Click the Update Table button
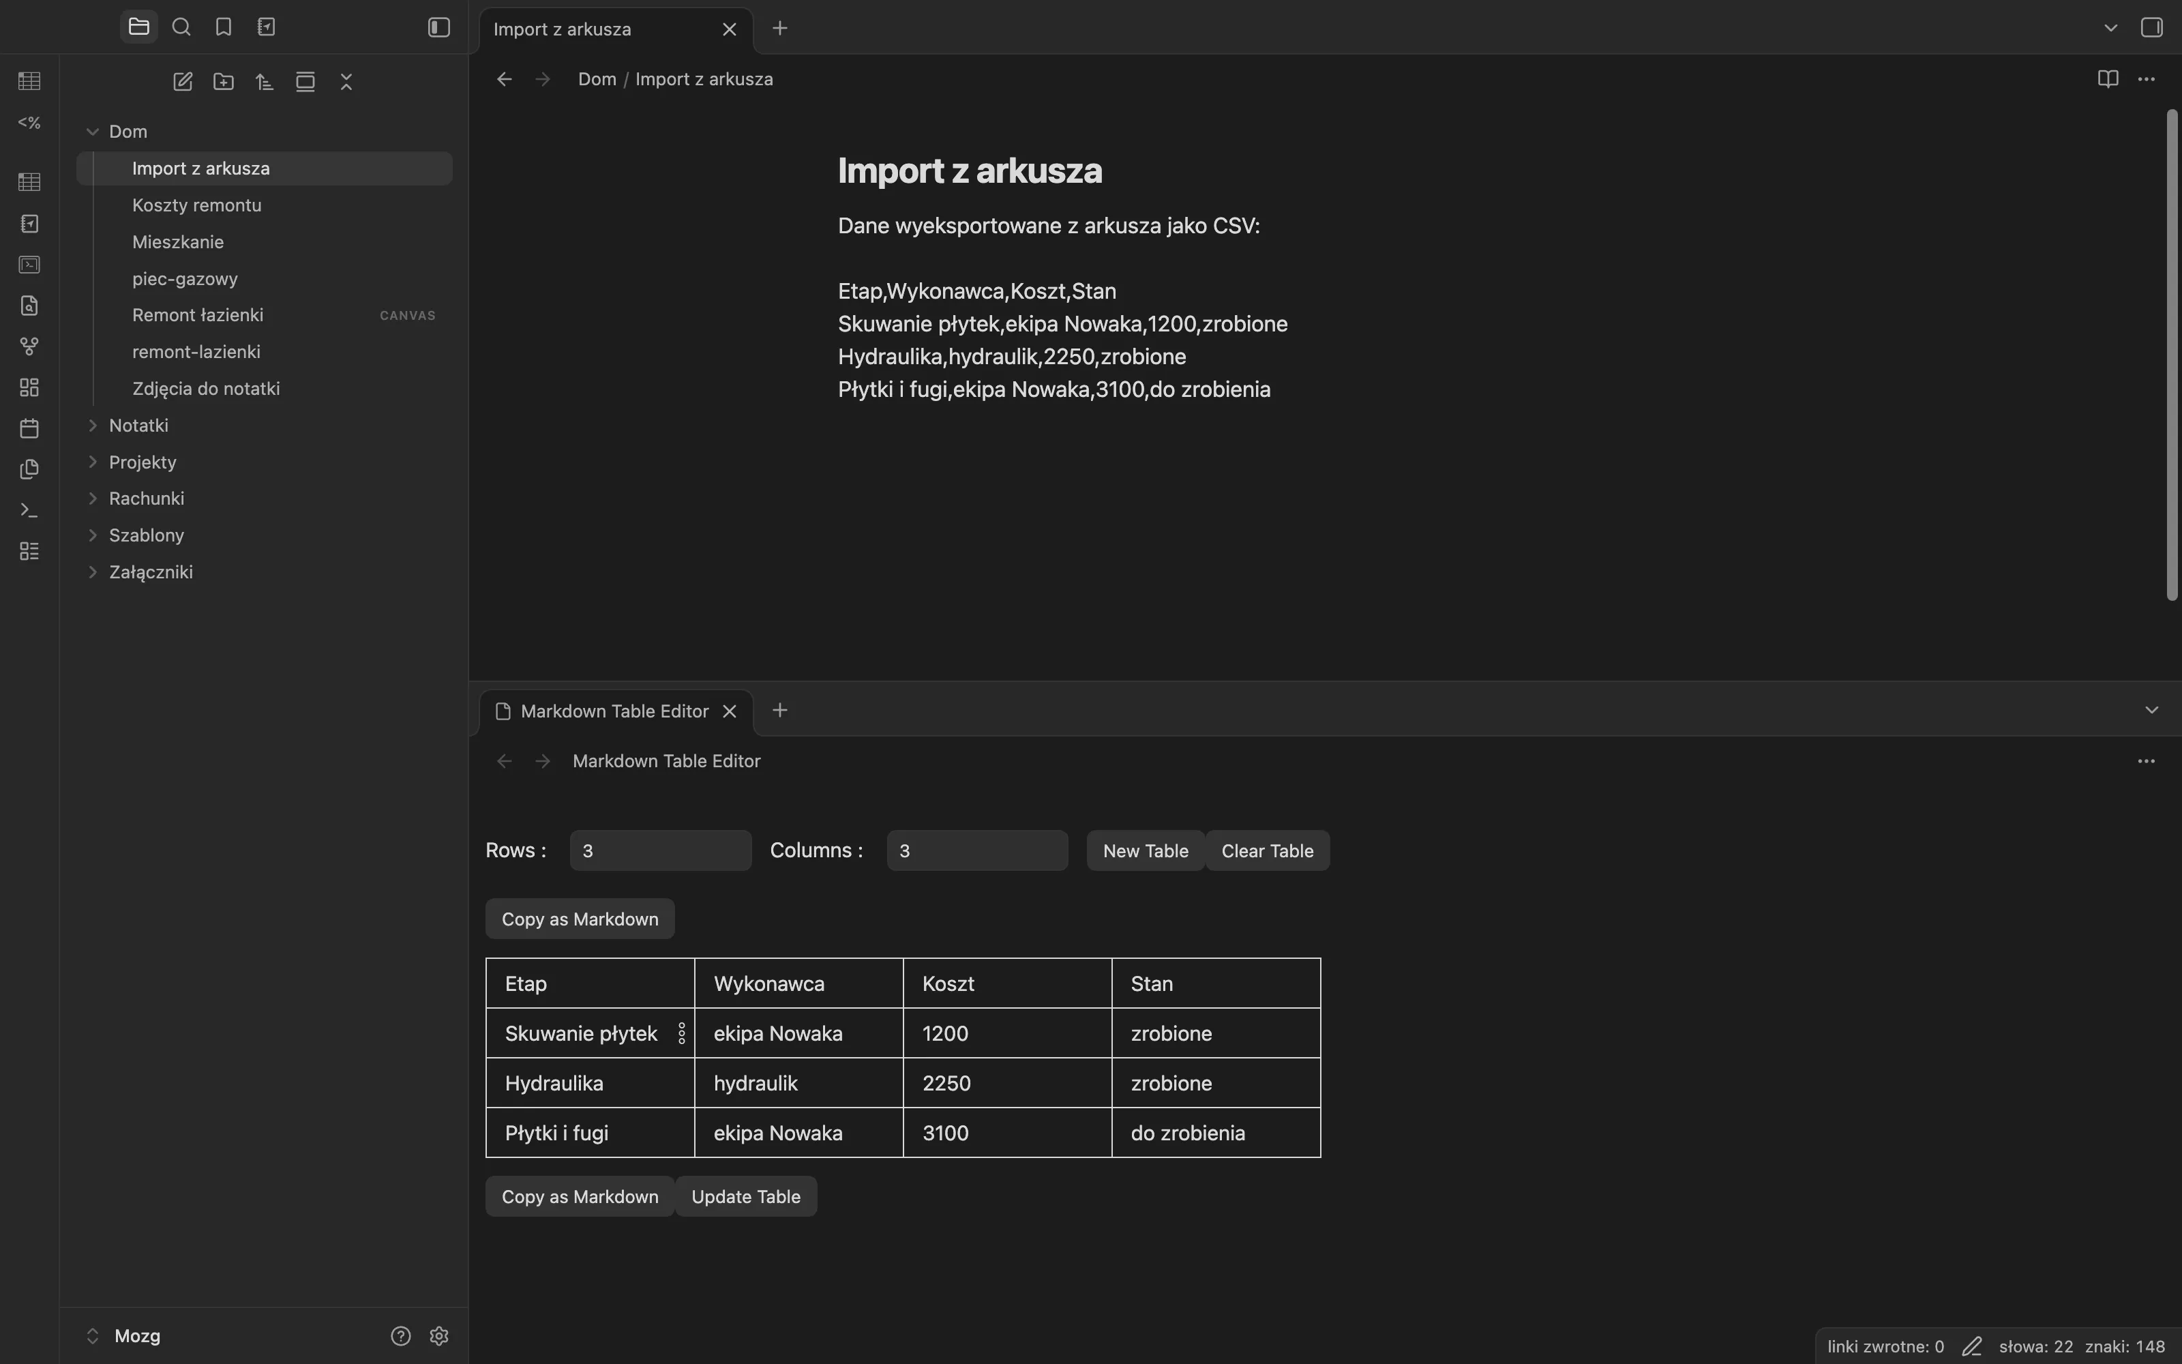The height and width of the screenshot is (1364, 2182). click(x=746, y=1196)
